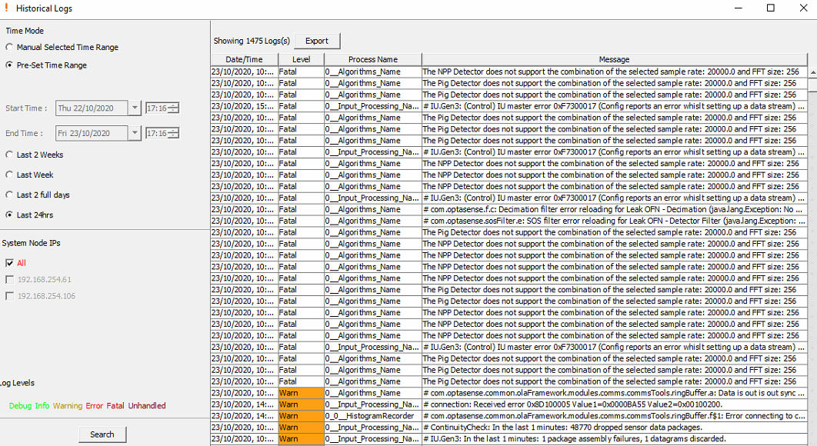Click the Historical Logs window icon
The width and height of the screenshot is (817, 446).
click(6, 8)
